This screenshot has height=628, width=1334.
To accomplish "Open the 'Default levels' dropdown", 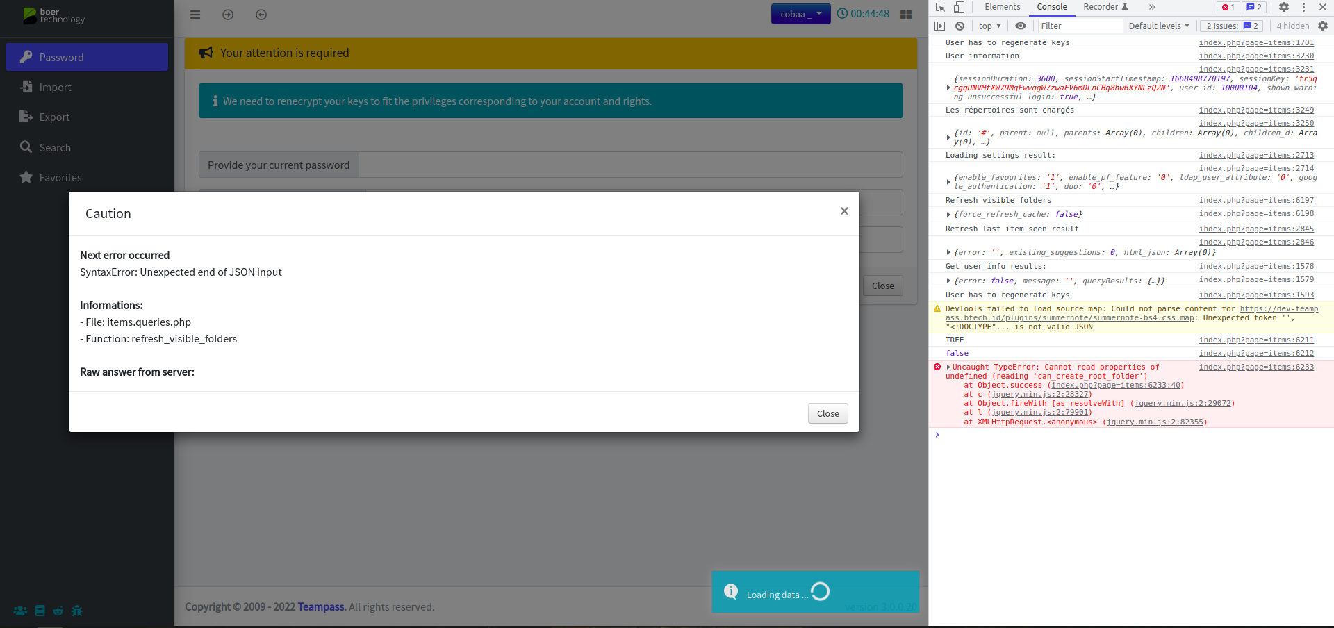I will [x=1158, y=26].
